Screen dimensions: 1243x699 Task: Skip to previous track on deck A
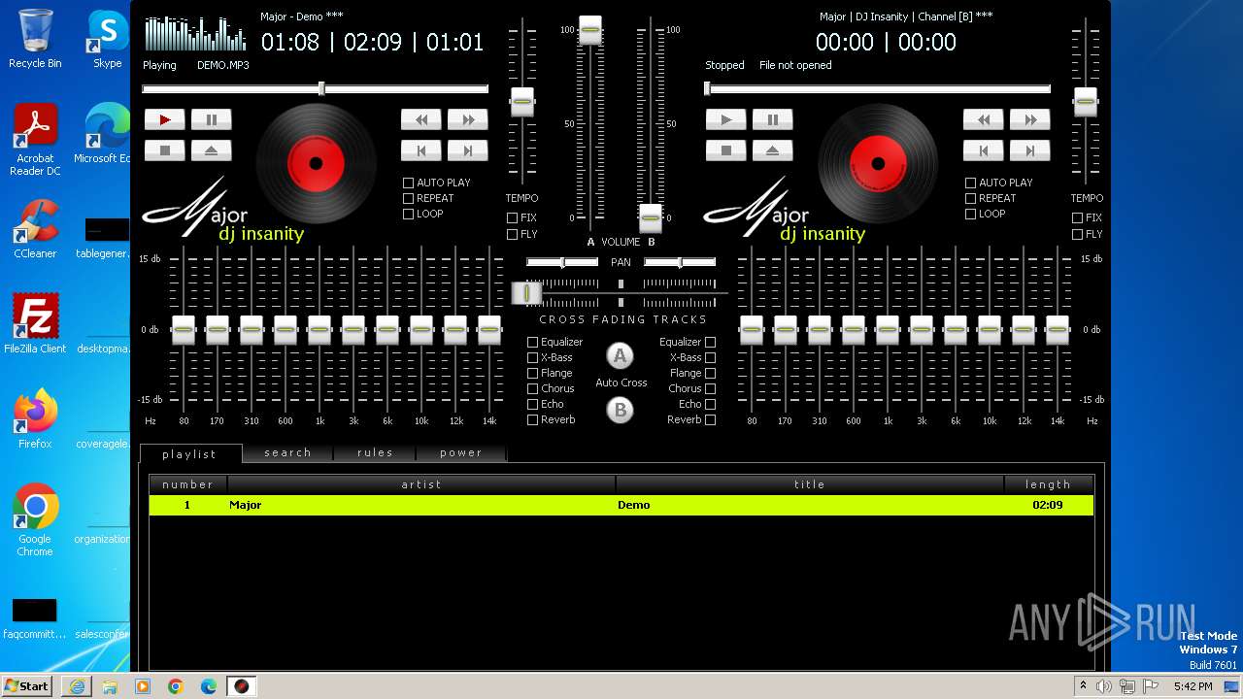click(x=421, y=150)
